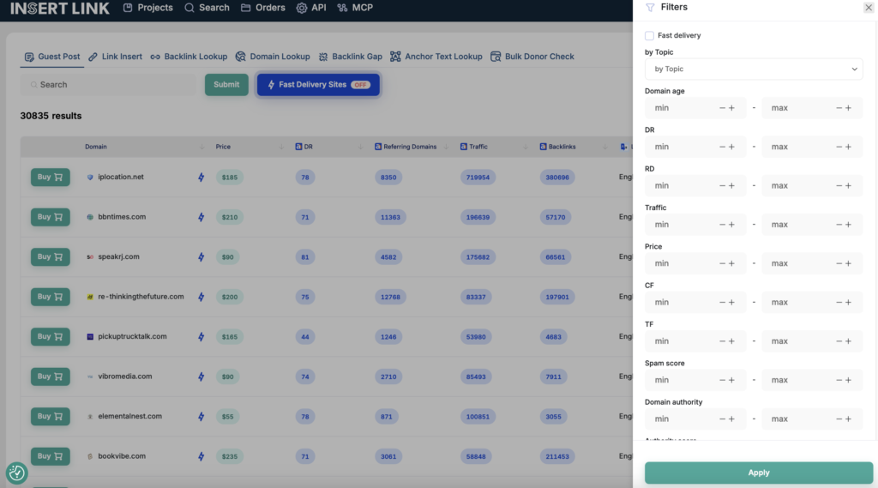Toggle Fast Delivery Sites switch
The height and width of the screenshot is (488, 878).
(x=318, y=85)
